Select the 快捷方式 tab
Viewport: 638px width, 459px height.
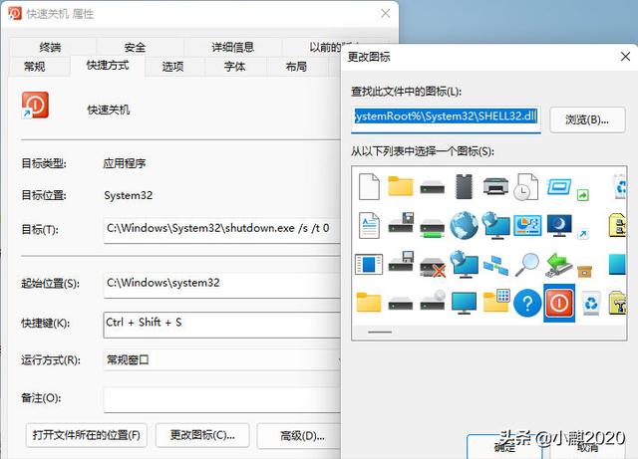108,66
